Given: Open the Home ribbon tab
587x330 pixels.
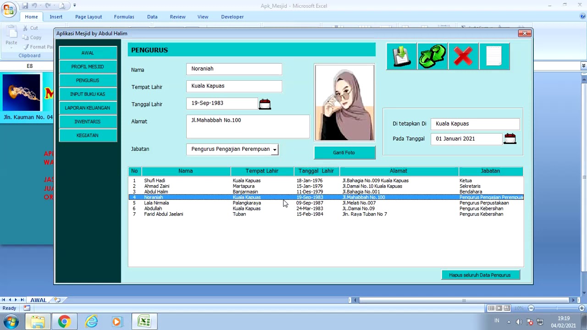Looking at the screenshot, I should 31,16.
